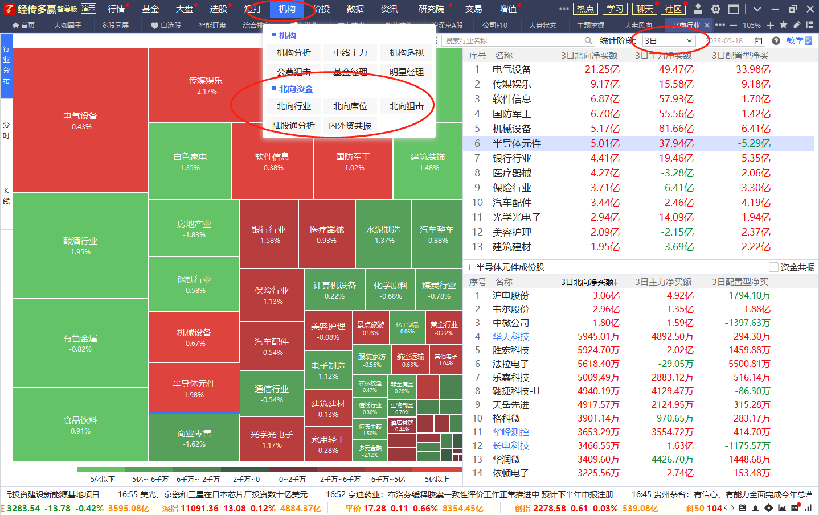Click the target crosshair icon in status bar
Screen dimensions: 819x516
[768, 508]
